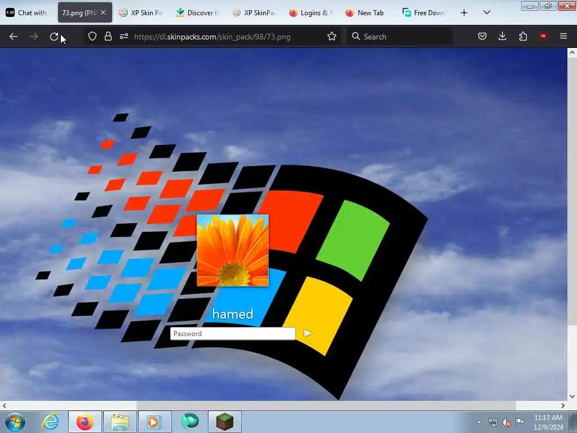Image resolution: width=577 pixels, height=433 pixels.
Task: Close the 73.png tab
Action: click(x=103, y=13)
